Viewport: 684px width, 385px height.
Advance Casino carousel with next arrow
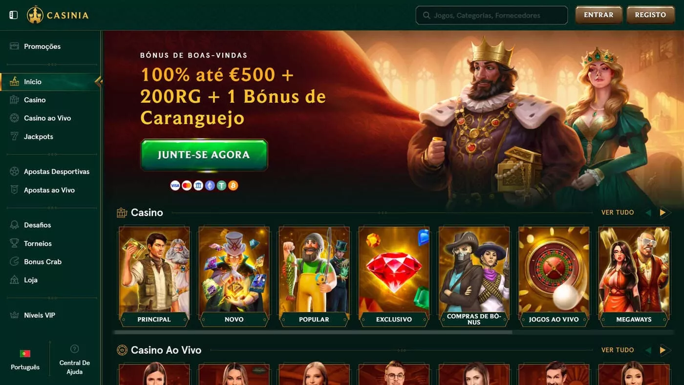[x=663, y=213]
